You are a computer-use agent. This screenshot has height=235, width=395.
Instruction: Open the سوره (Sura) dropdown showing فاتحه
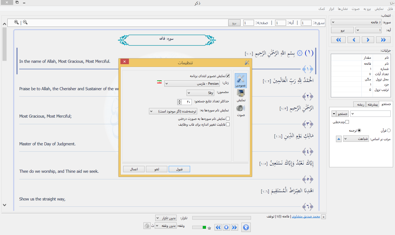coord(356,22)
